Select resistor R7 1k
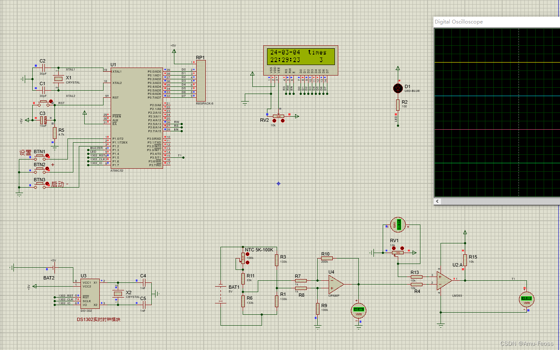 301,280
